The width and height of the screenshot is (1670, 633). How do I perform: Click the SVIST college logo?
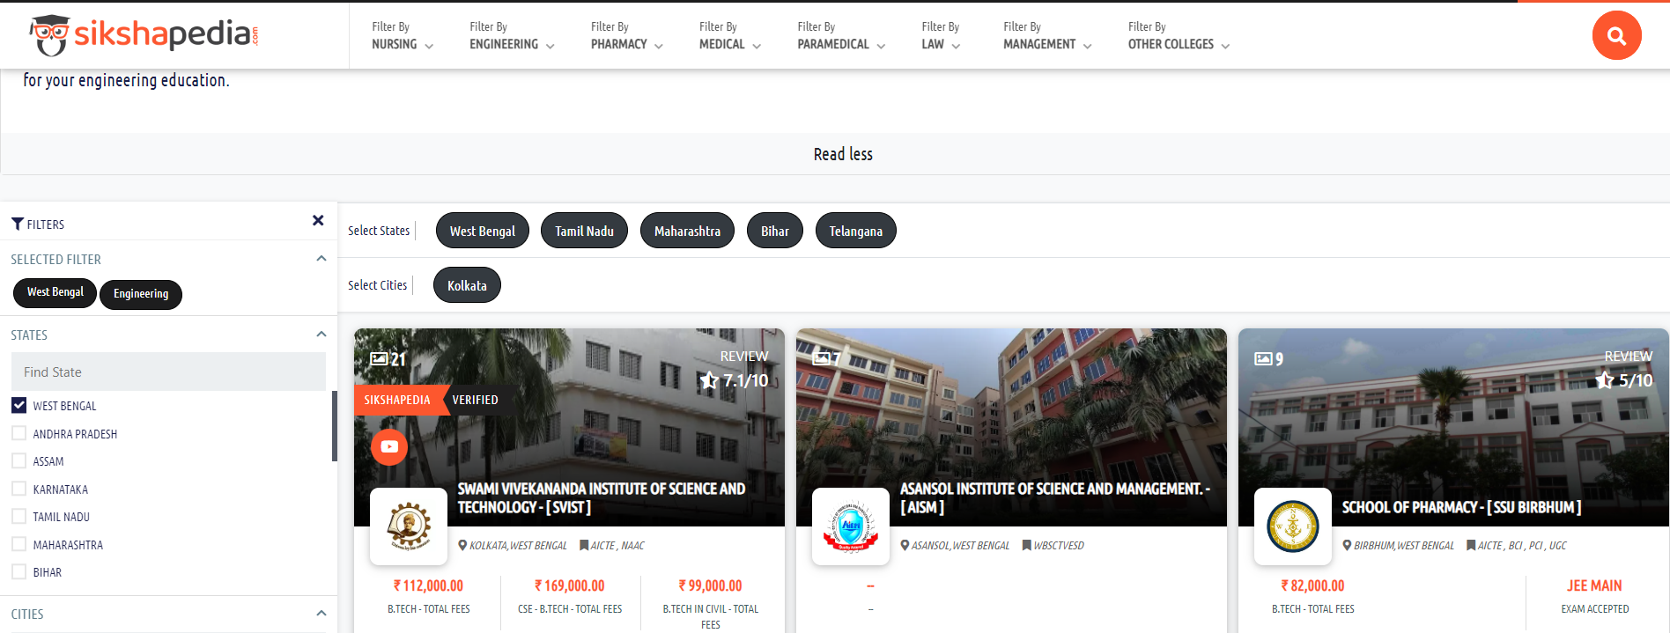pos(409,526)
